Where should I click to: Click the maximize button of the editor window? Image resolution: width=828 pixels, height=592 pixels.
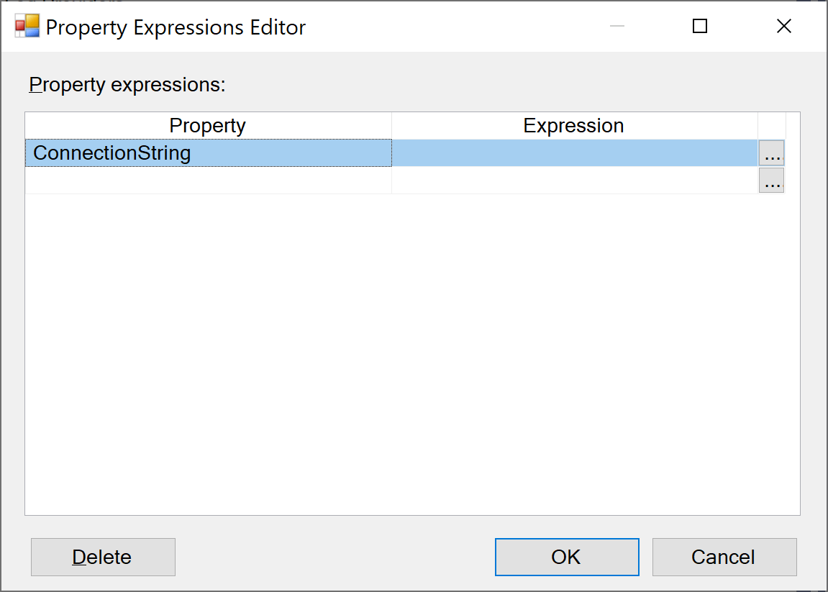pyautogui.click(x=699, y=26)
